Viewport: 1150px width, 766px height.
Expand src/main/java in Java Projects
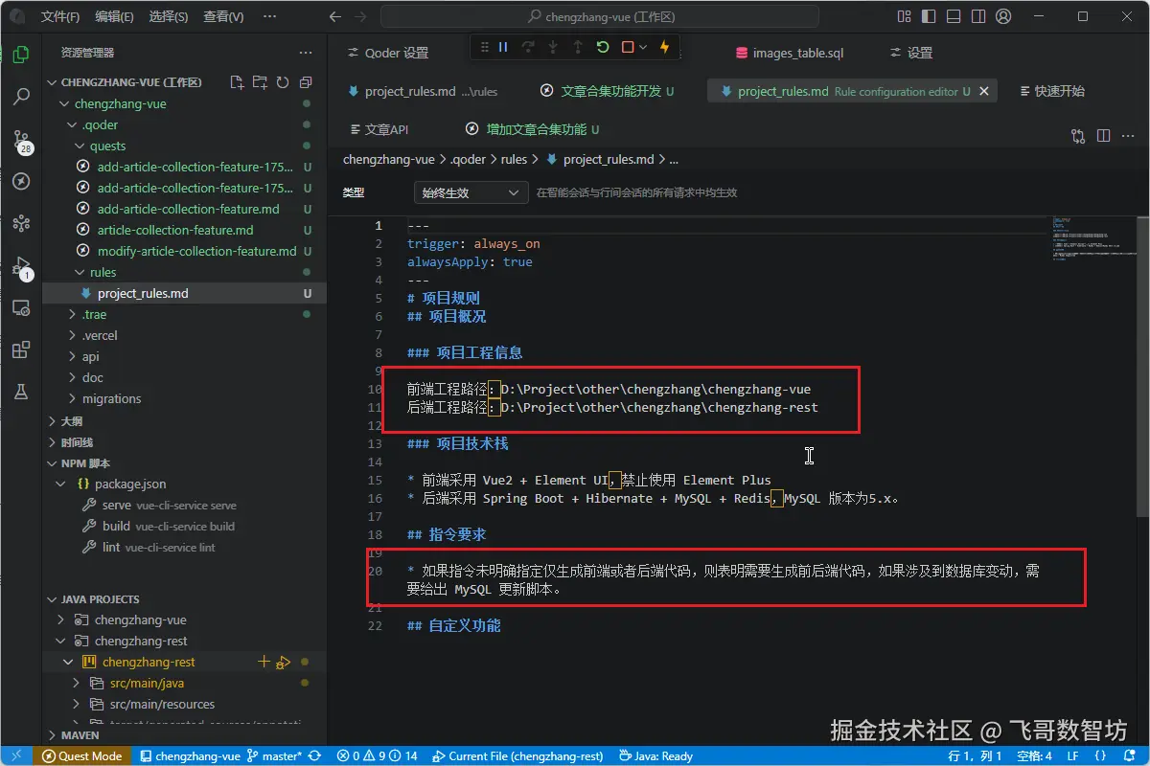[147, 683]
